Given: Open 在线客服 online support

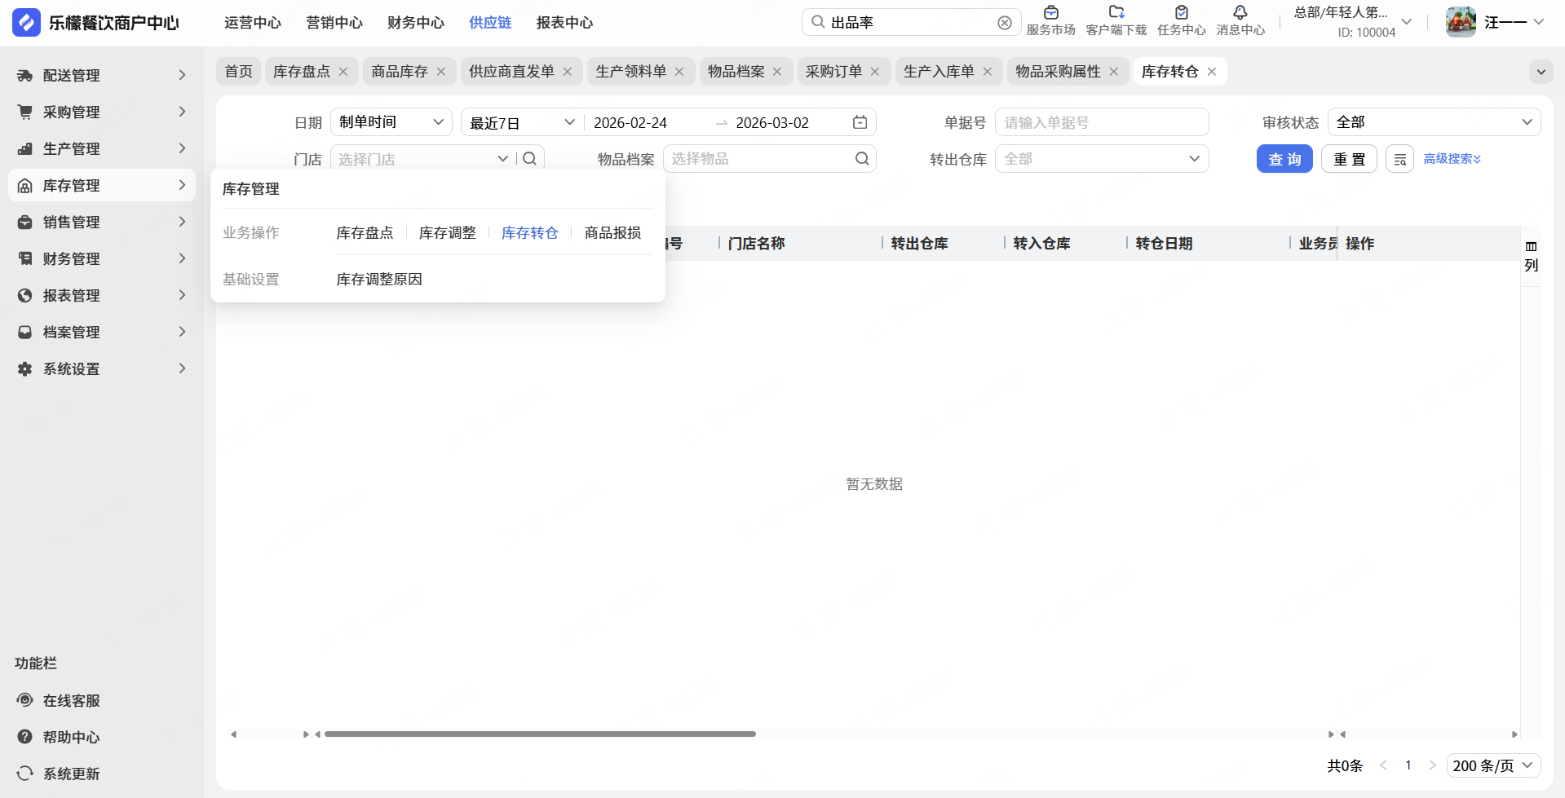Looking at the screenshot, I should point(71,700).
